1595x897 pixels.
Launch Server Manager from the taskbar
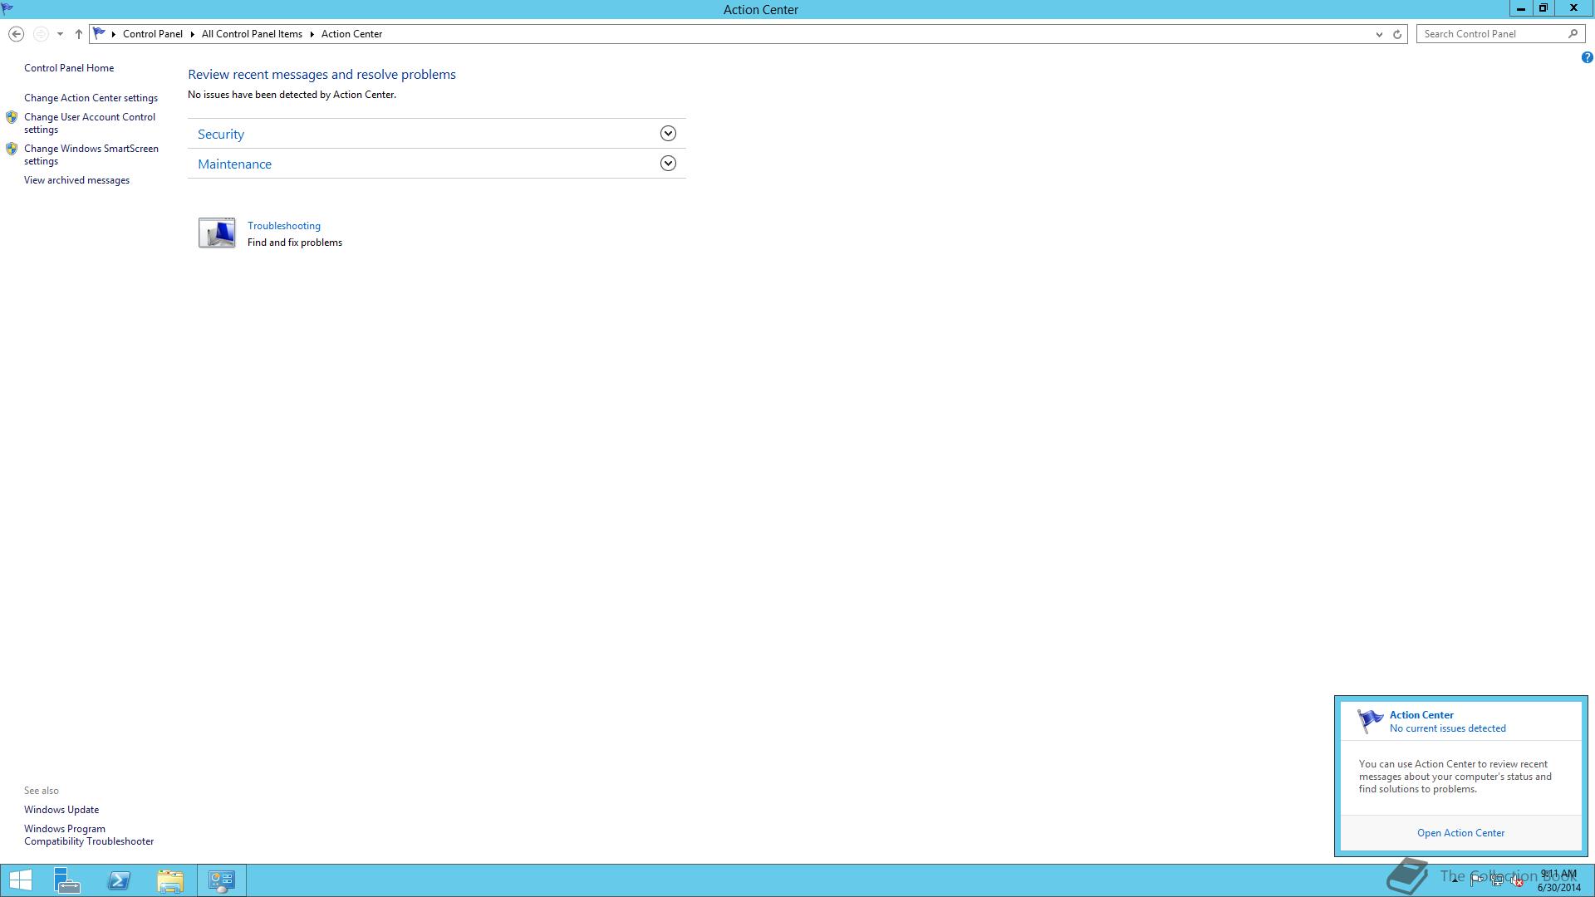[67, 880]
